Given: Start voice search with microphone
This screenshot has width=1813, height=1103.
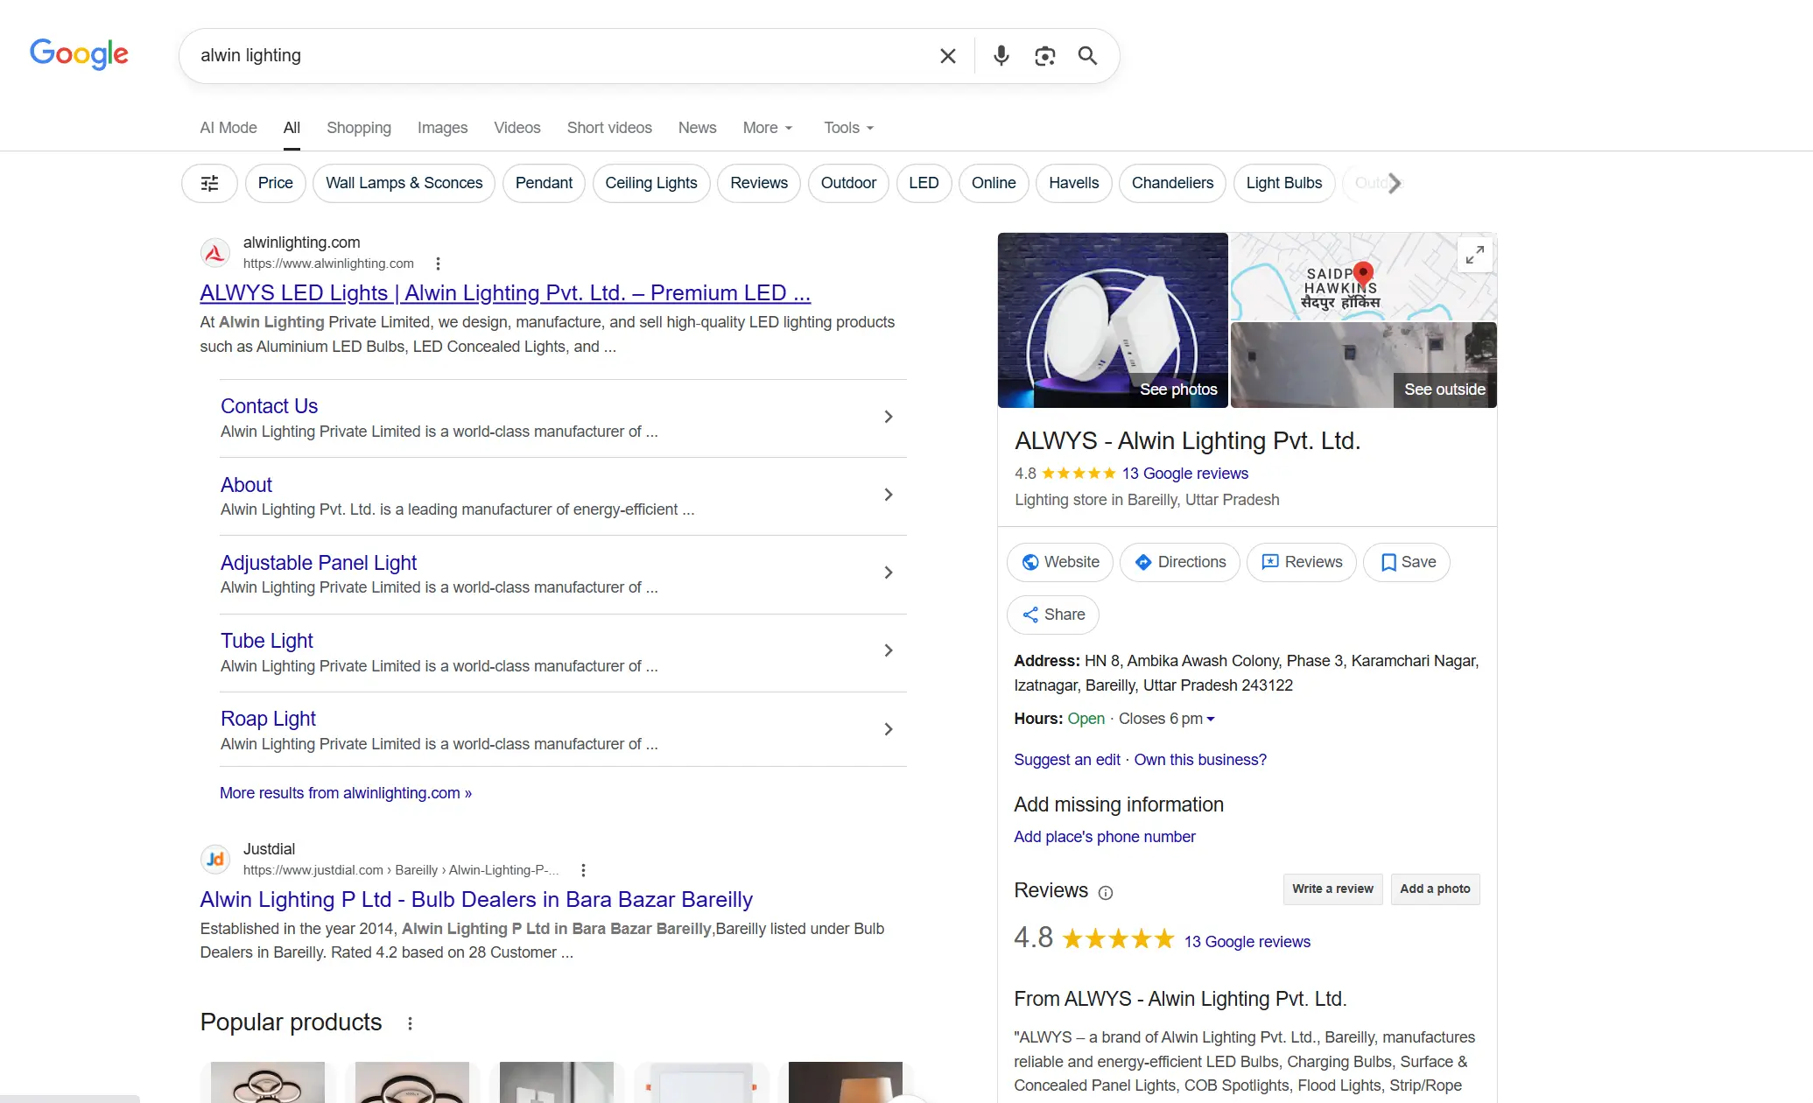Looking at the screenshot, I should (1001, 56).
